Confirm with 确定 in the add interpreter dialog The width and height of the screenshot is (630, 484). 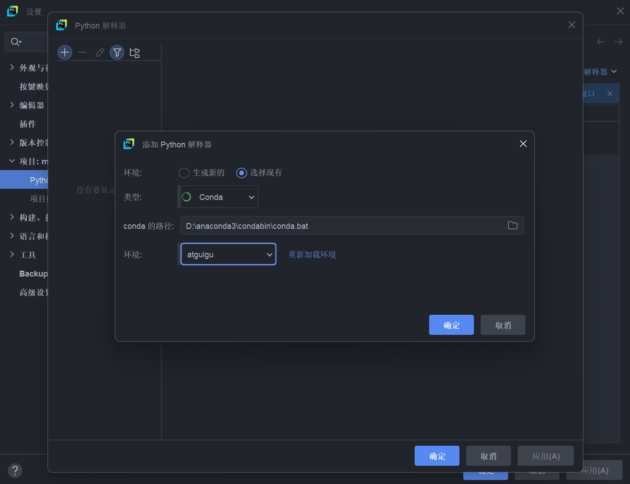(451, 325)
